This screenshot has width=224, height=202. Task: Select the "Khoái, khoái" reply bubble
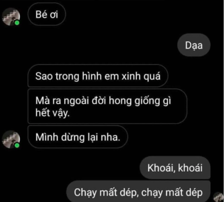(x=175, y=168)
